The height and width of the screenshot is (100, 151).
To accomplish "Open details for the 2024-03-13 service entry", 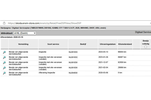I will pyautogui.click(x=4, y=52).
